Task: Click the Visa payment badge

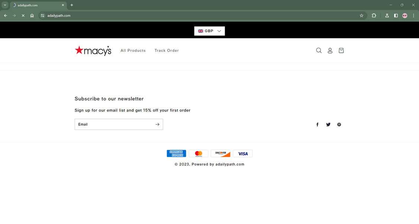Action: click(243, 153)
